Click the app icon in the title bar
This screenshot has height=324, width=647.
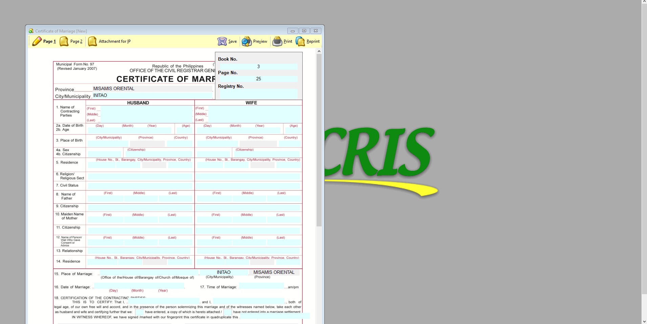point(31,31)
